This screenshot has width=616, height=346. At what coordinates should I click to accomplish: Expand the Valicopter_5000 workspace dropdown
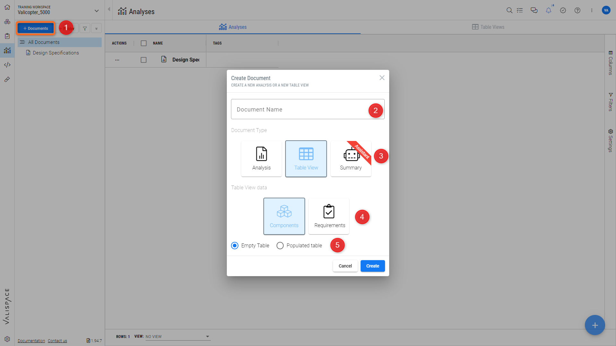coord(97,11)
